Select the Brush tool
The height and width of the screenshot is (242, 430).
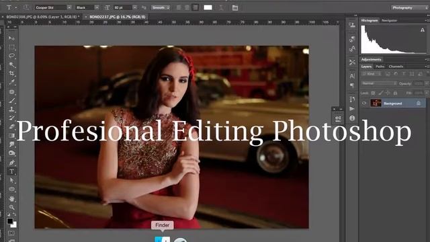[11, 100]
